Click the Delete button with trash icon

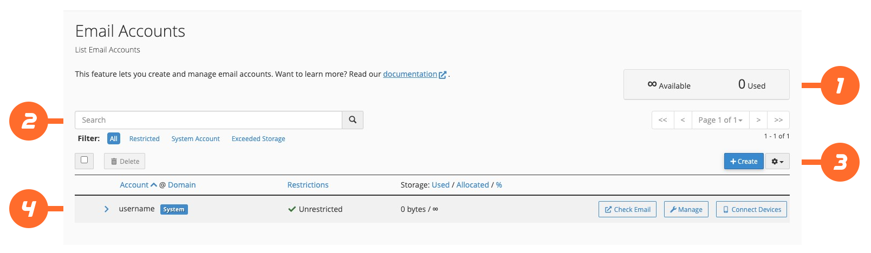click(x=125, y=162)
